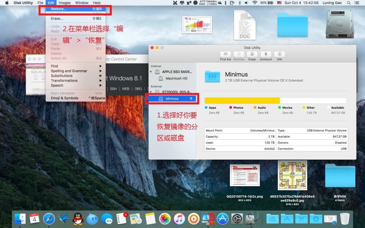365x228 pixels.
Task: Open the File menu
Action: coord(40,3)
